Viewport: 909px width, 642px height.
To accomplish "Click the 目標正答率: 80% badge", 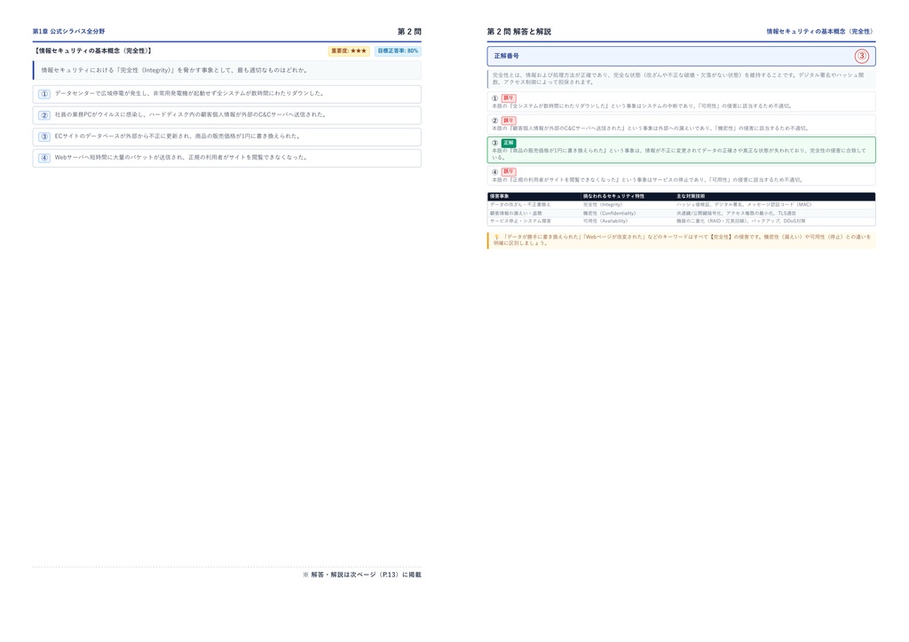I will point(398,51).
